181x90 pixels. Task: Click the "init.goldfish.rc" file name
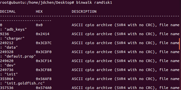tap(24, 83)
